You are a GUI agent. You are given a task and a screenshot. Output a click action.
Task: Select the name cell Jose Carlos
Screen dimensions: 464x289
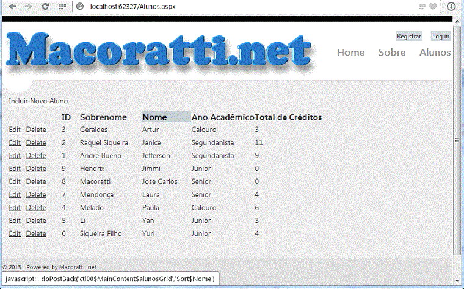pos(160,182)
